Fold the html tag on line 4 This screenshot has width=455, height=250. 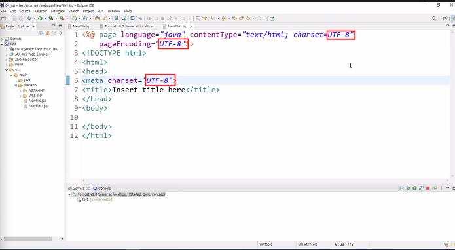80,62
